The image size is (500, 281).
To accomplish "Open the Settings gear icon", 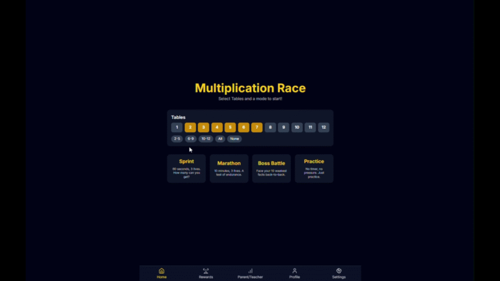I will tap(339, 271).
